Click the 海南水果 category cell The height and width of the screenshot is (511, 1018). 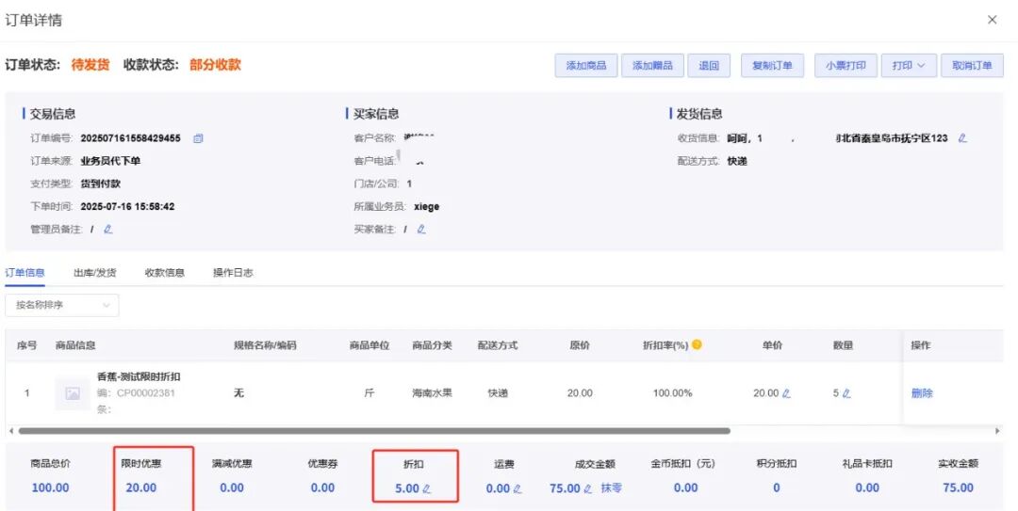coord(433,393)
